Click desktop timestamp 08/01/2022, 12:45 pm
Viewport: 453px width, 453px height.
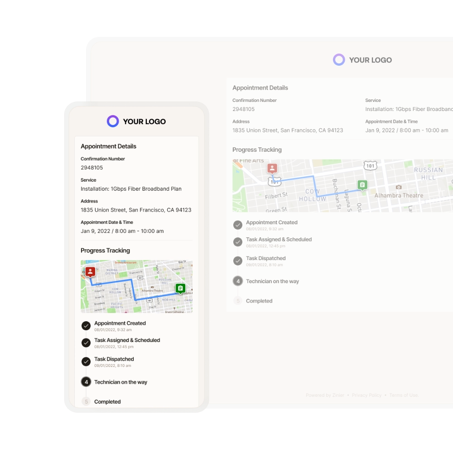(x=265, y=246)
